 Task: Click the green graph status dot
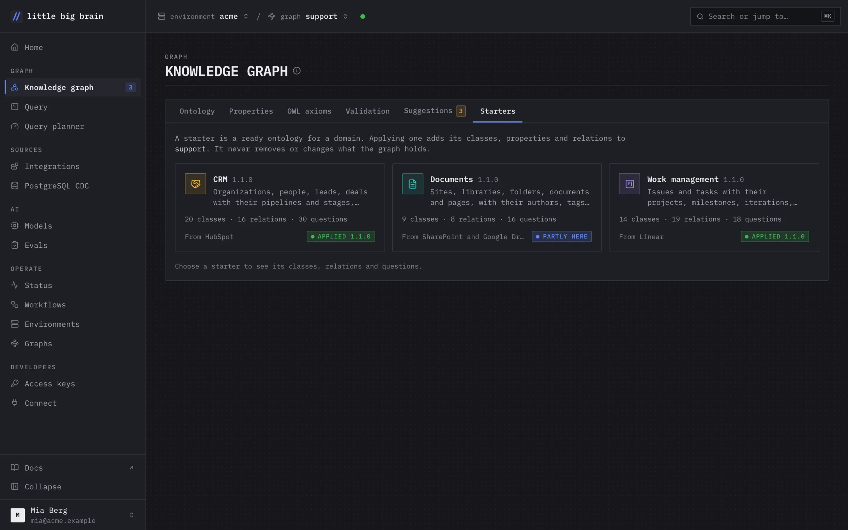point(363,16)
